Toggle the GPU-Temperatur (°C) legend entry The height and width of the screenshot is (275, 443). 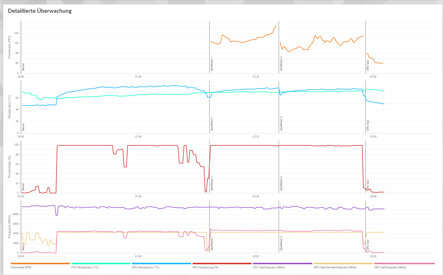(x=162, y=266)
